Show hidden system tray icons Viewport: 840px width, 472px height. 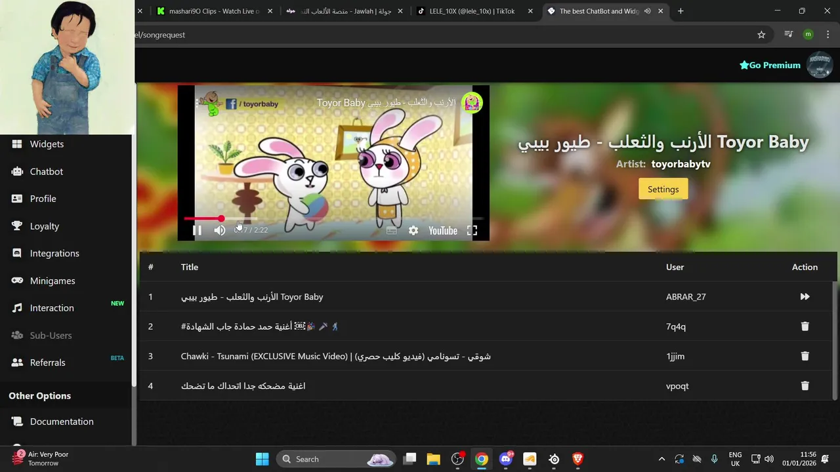tap(661, 459)
